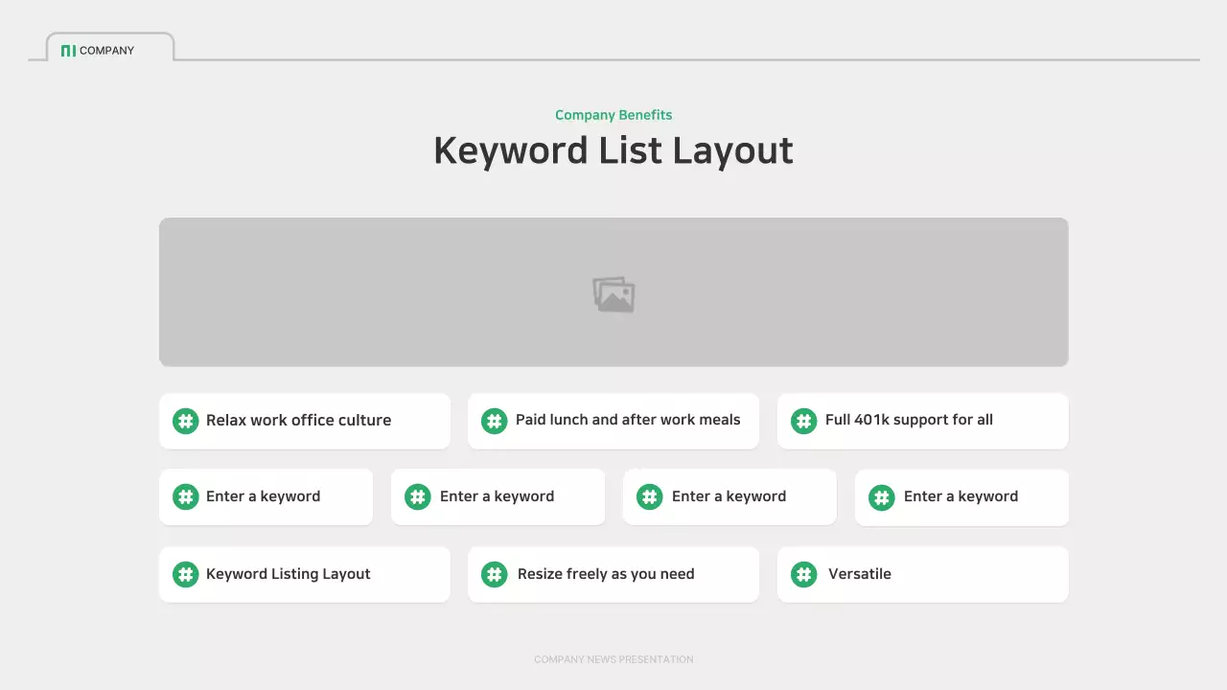Click the hashtag icon beside 'Relax work office culture'

click(185, 421)
